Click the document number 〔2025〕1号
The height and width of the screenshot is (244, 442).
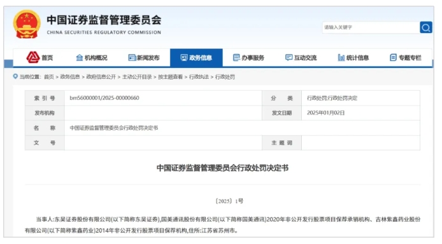(x=229, y=201)
